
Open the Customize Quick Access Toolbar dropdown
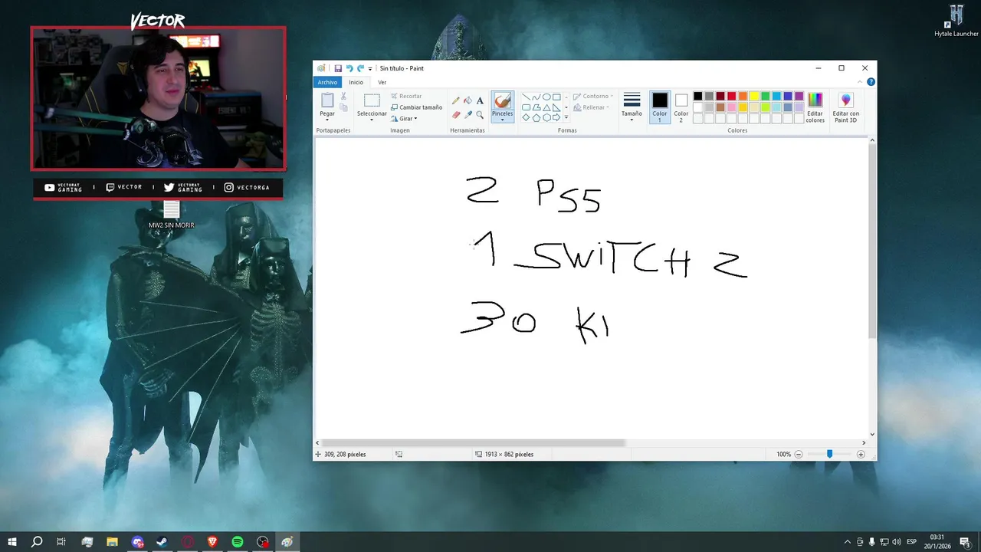coord(370,68)
